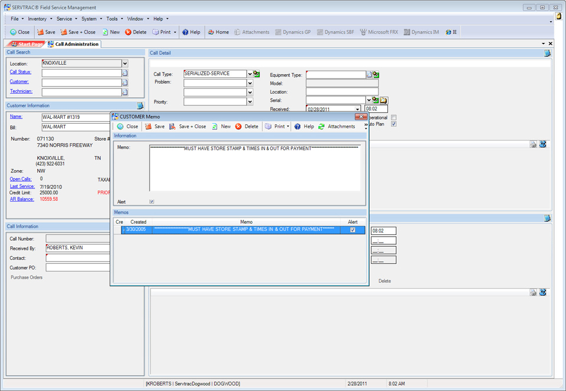The image size is (566, 391).
Task: Click Customer Information panel header icon
Action: [x=140, y=105]
